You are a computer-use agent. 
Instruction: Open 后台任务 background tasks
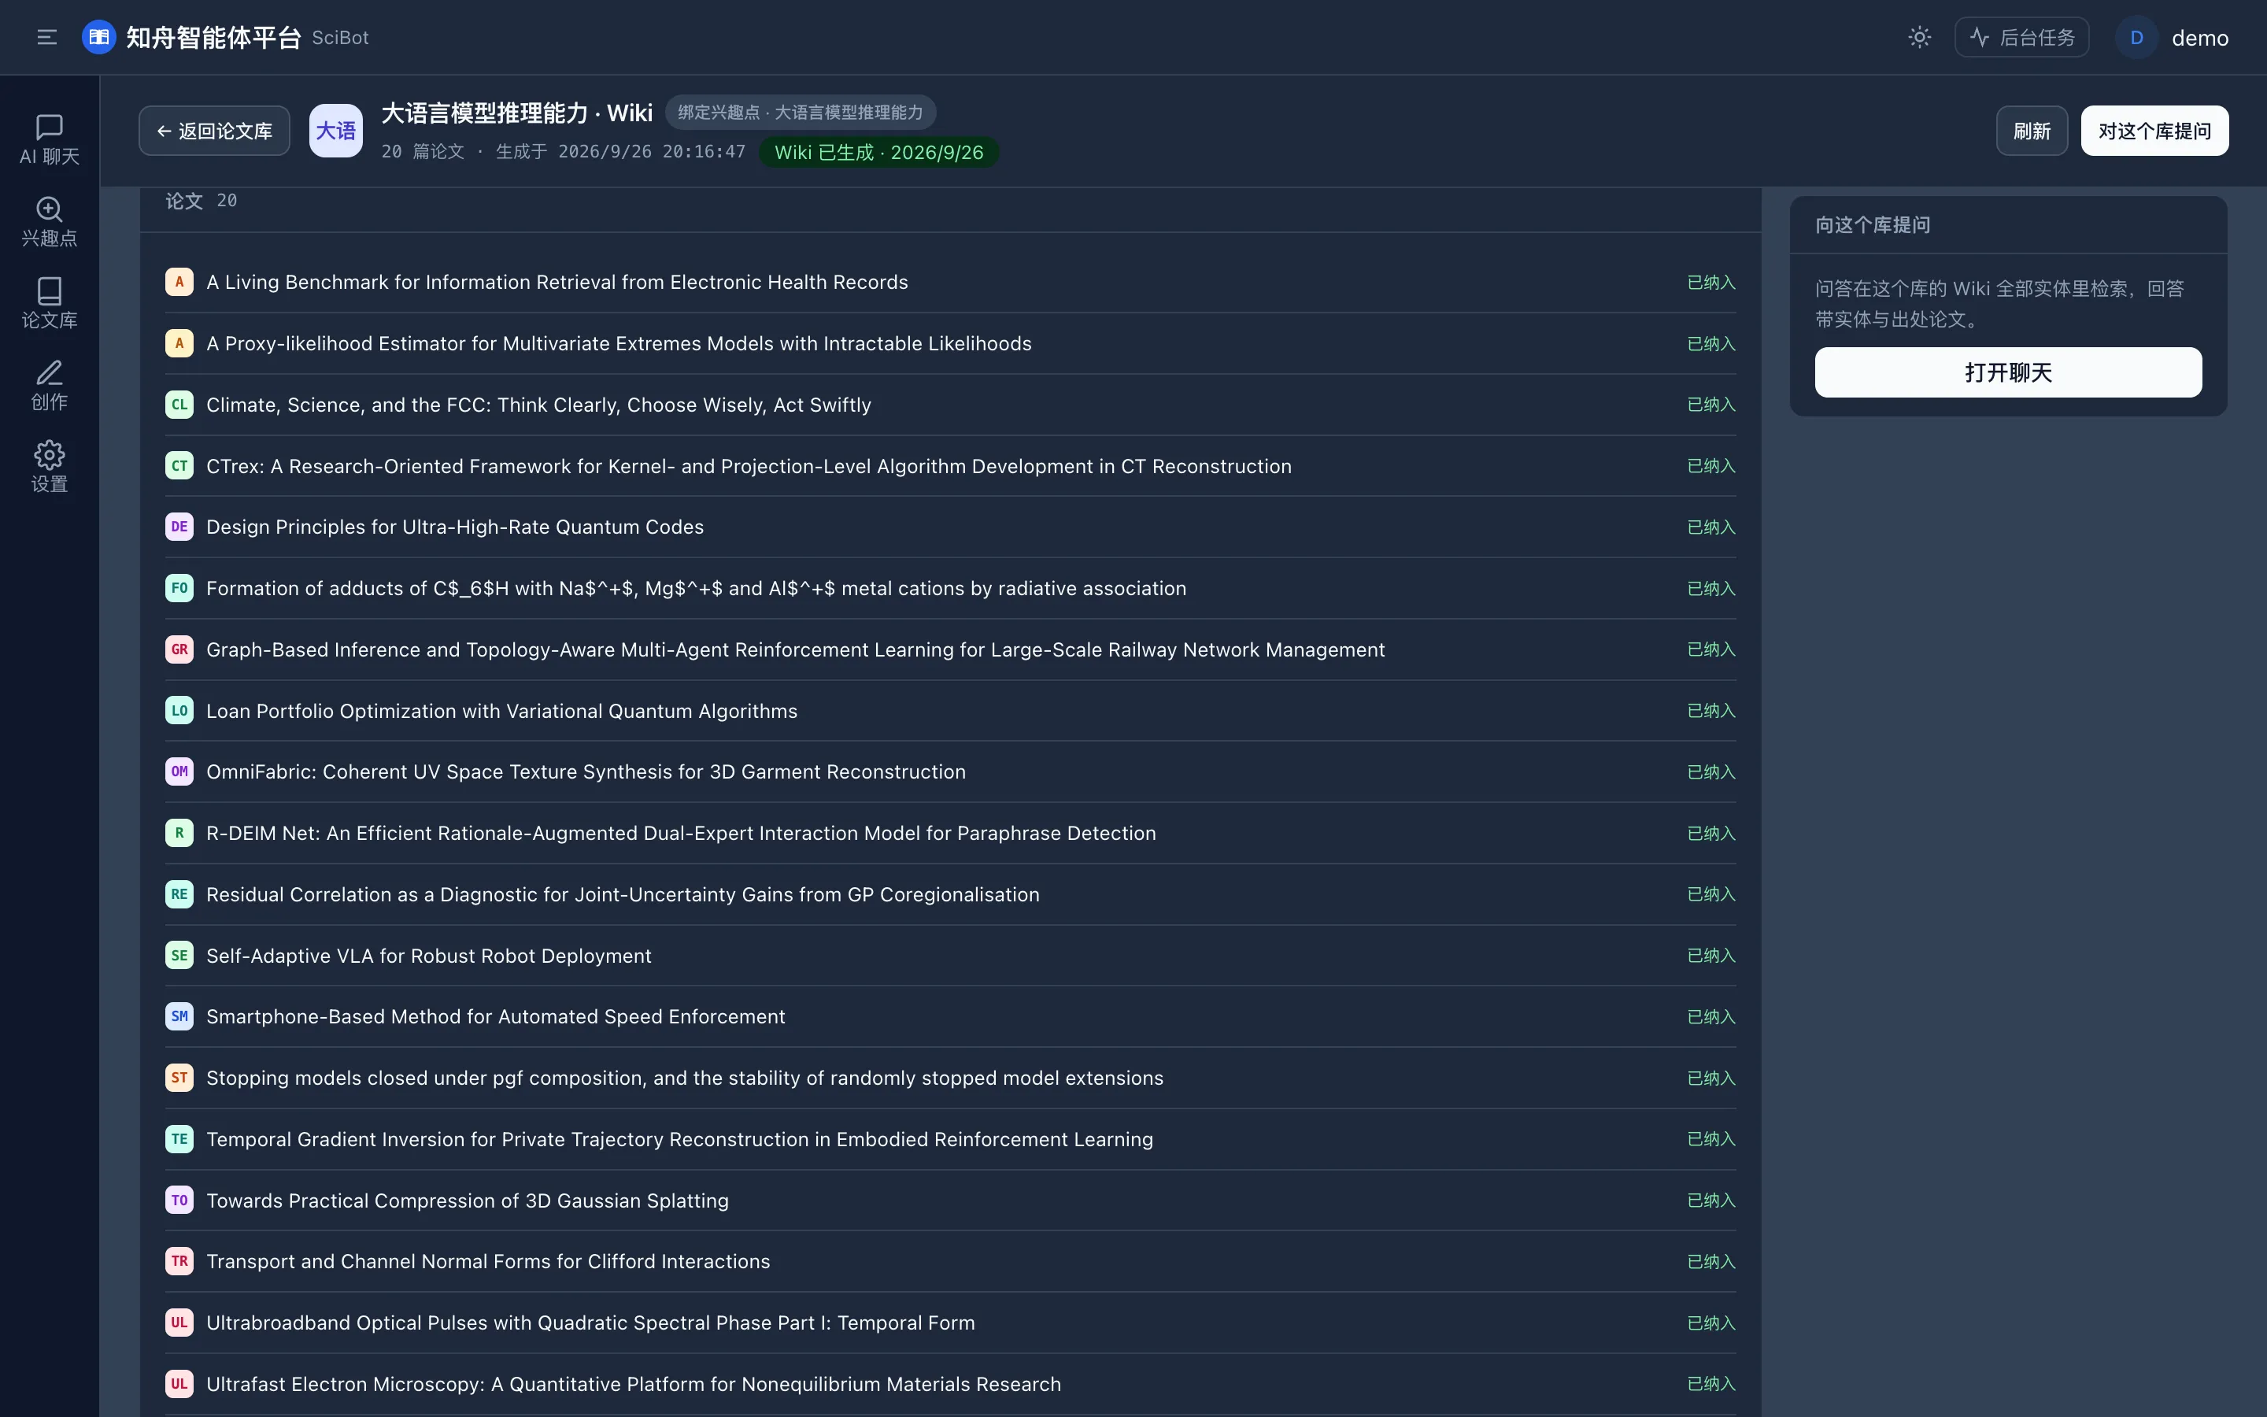2021,38
